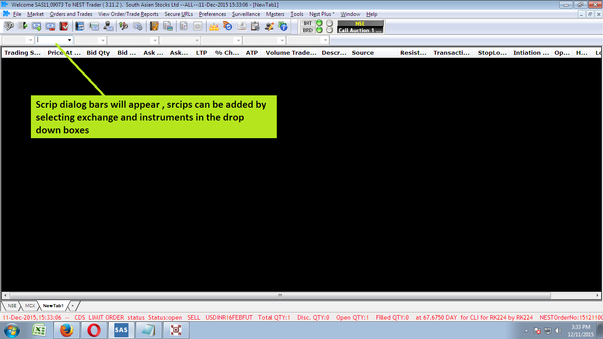Open the fourth dropdown in the scrip bar
Viewport: 603px width, 339px height.
click(x=155, y=40)
